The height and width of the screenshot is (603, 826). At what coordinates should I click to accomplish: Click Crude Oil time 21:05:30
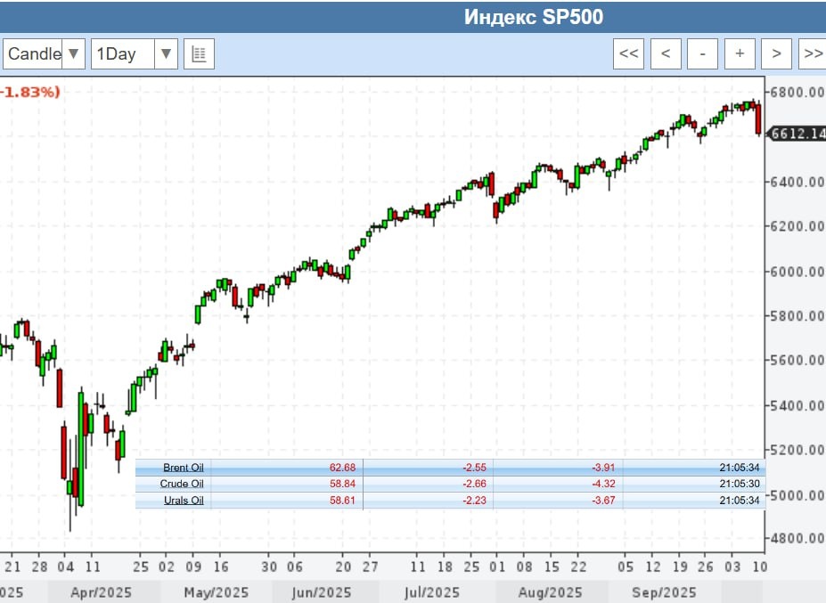[740, 484]
